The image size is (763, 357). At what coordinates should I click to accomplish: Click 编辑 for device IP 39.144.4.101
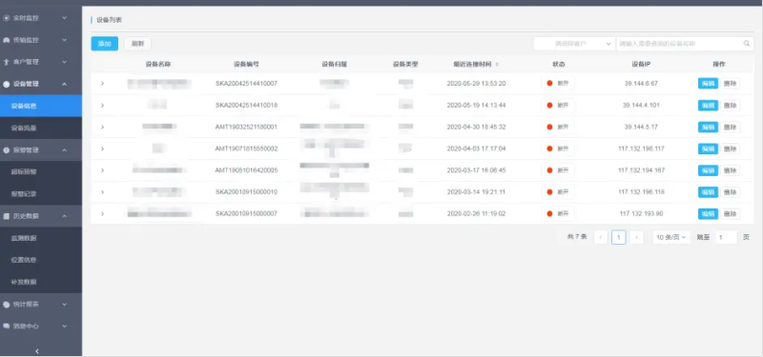pos(708,106)
